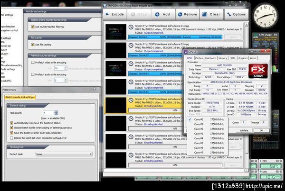Click the Add button in batch tool
The width and height of the screenshot is (285, 191).
163,14
